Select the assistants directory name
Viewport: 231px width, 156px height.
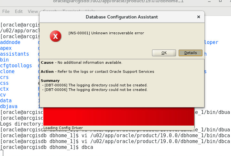point(15,54)
